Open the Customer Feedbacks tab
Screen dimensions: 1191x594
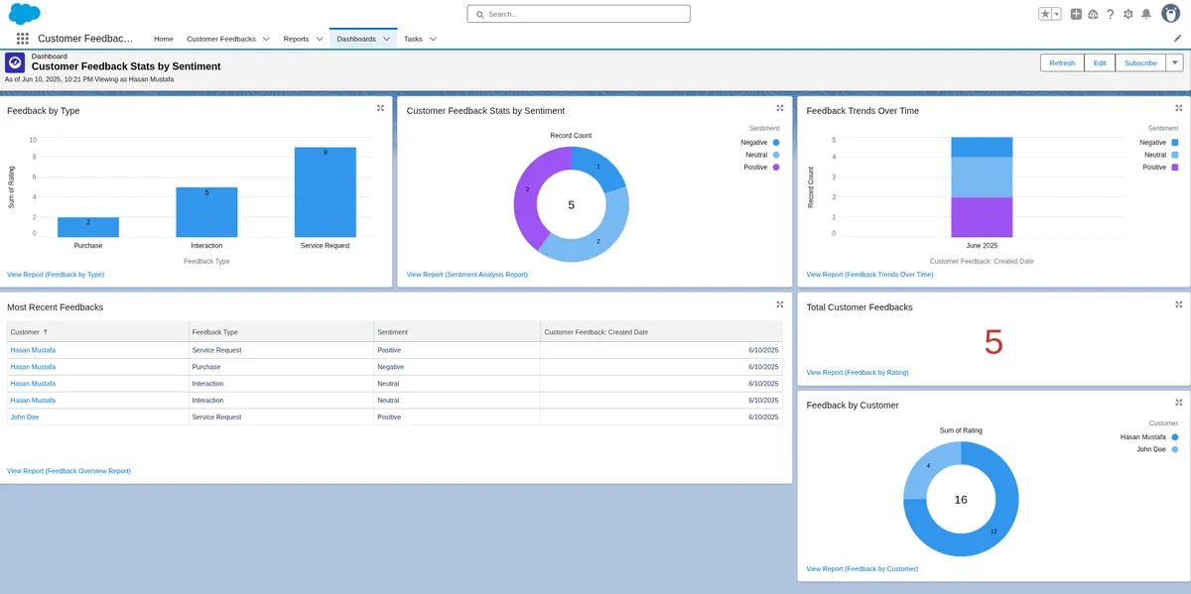pos(221,39)
